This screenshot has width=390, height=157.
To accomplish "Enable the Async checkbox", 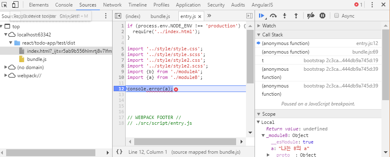I will pyautogui.click(x=336, y=16).
